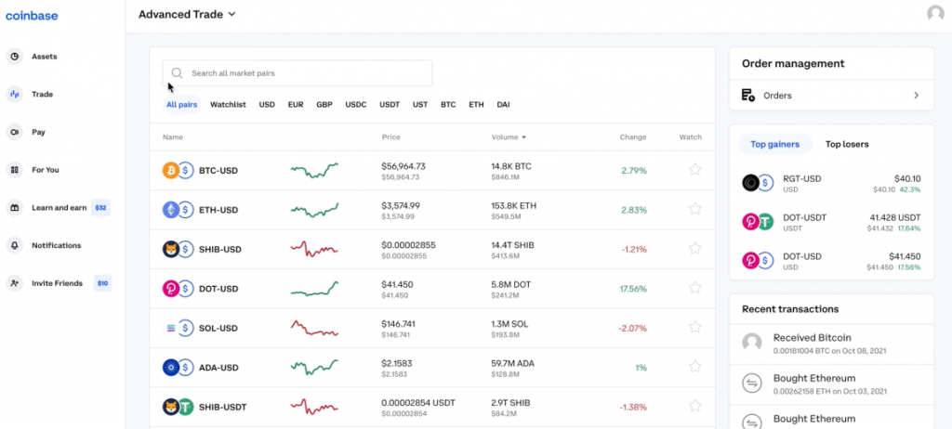
Task: Toggle the watch star for SHIB-USDT
Action: (x=695, y=406)
